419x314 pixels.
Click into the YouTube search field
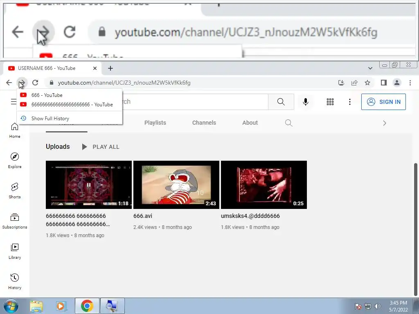(195, 102)
